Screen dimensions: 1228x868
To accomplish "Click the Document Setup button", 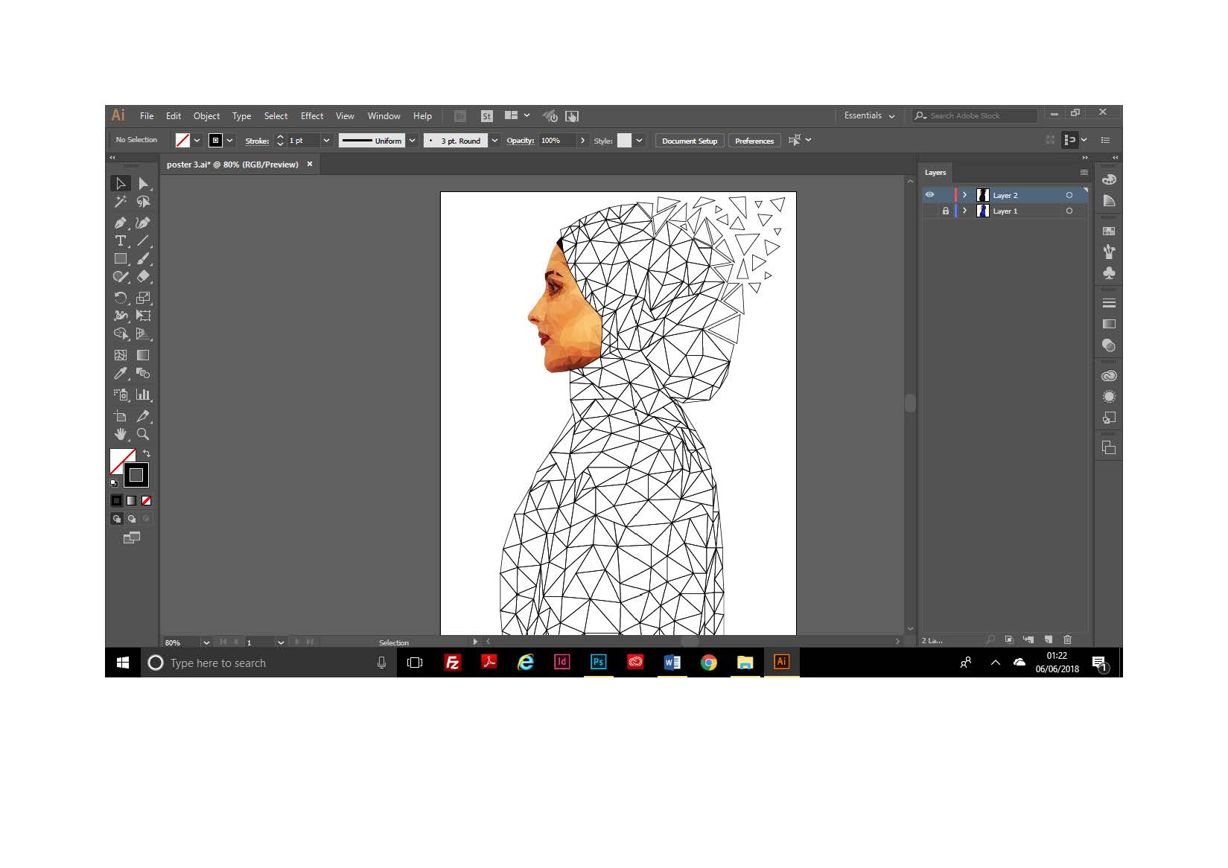I will click(x=689, y=141).
